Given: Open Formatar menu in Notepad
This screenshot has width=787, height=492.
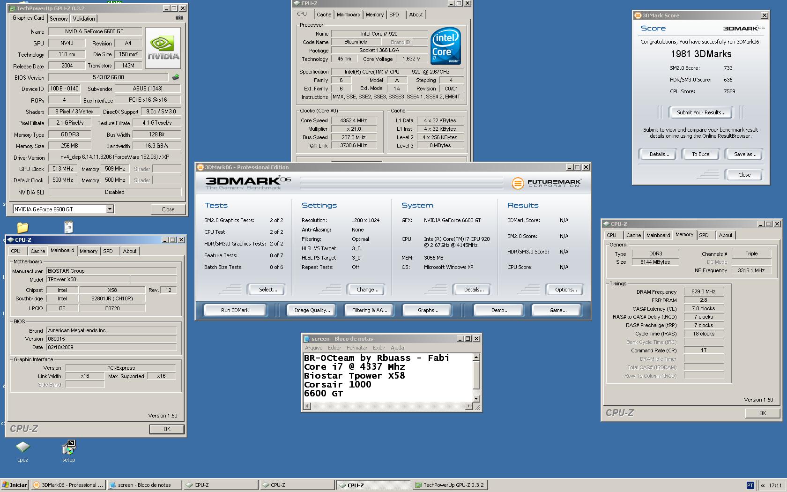Looking at the screenshot, I should [x=357, y=348].
